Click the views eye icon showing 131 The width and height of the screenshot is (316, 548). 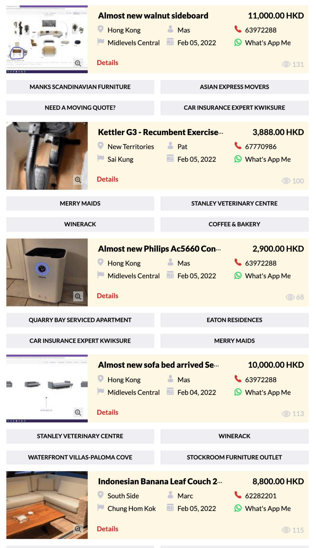(286, 64)
